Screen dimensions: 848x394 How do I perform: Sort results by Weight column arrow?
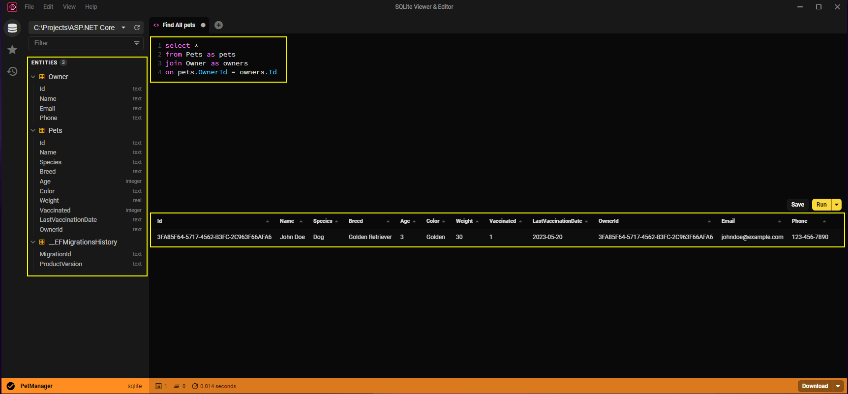tap(477, 221)
